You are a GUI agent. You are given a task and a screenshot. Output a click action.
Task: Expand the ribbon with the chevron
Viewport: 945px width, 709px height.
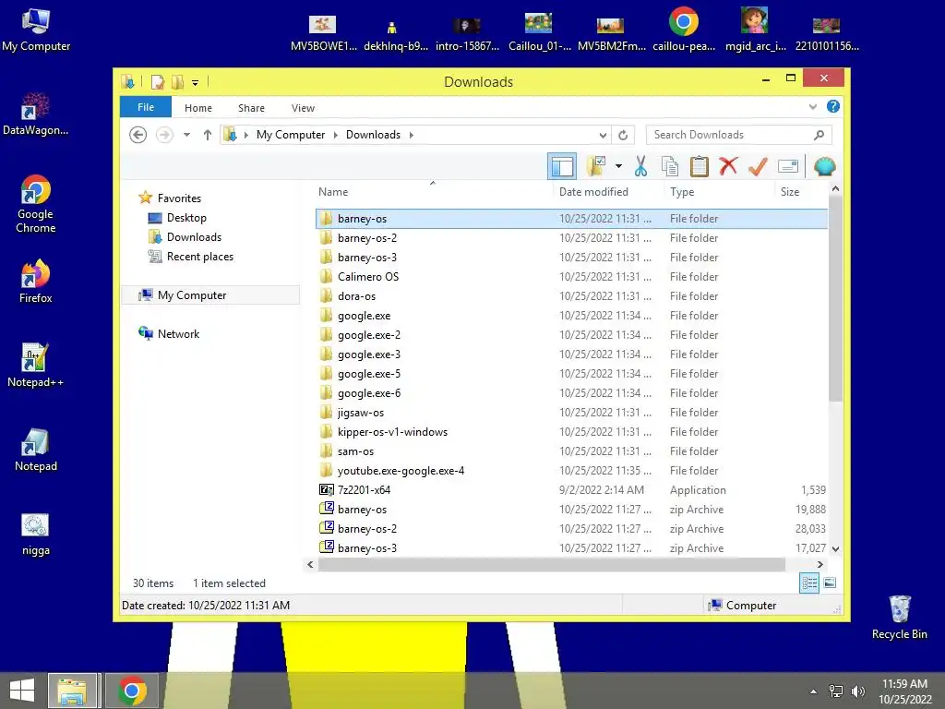point(813,107)
